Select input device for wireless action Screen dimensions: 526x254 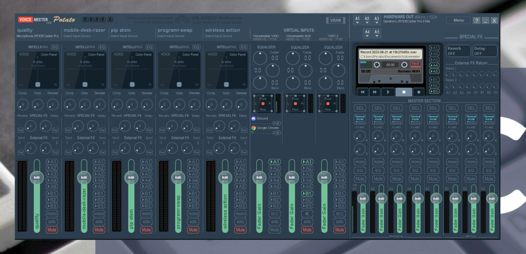coord(218,36)
